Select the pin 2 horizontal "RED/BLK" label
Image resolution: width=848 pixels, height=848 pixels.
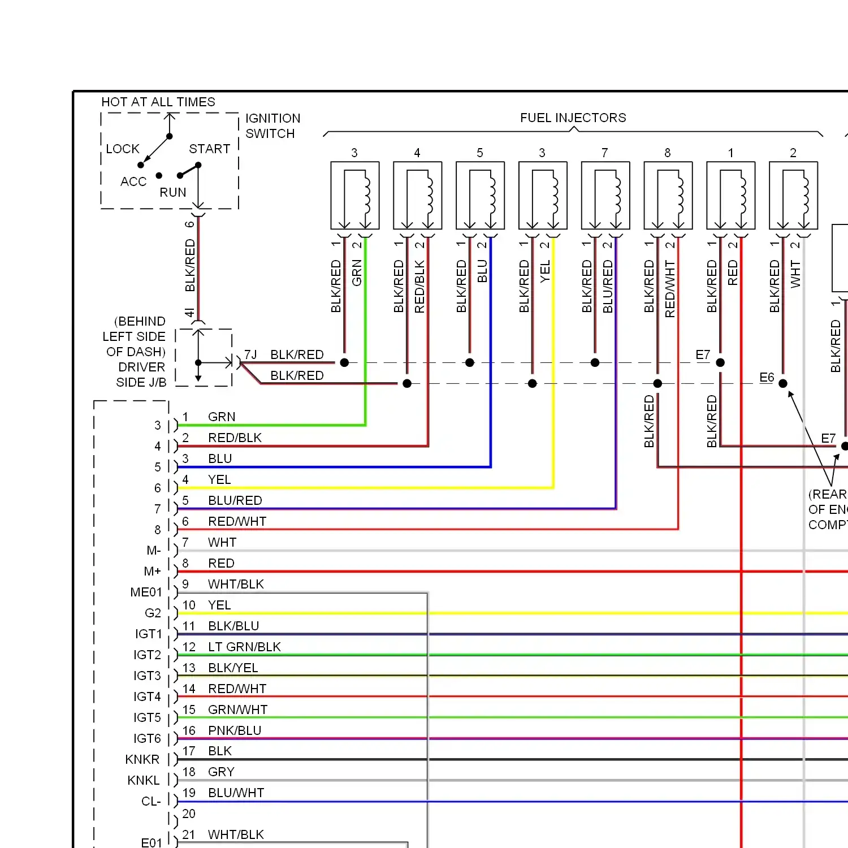coord(235,438)
